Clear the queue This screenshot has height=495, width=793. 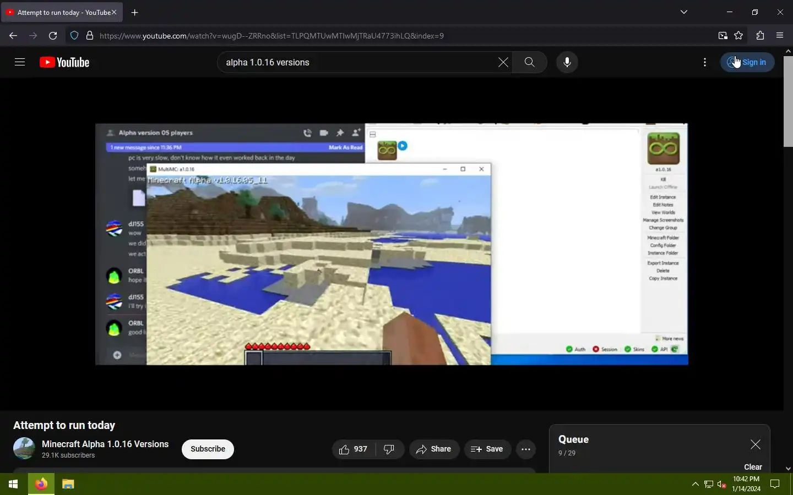pyautogui.click(x=753, y=467)
